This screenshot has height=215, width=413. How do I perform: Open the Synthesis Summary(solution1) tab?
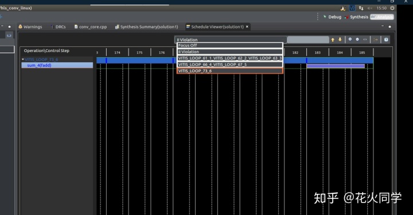(x=146, y=27)
